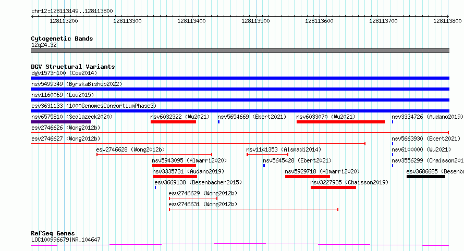Click the 128113500 ruler tick label
This screenshot has width=464, height=251.
click(x=255, y=21)
